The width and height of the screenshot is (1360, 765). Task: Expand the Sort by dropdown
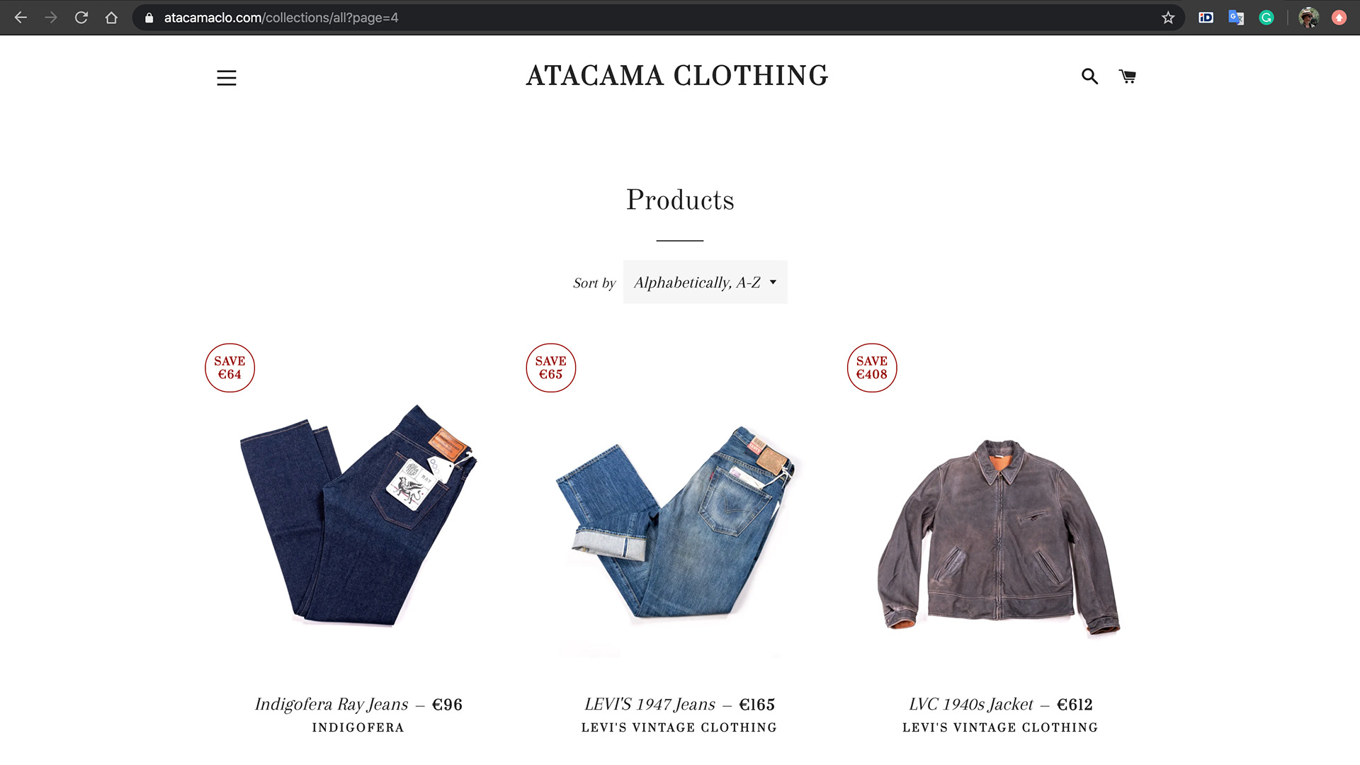pyautogui.click(x=705, y=282)
